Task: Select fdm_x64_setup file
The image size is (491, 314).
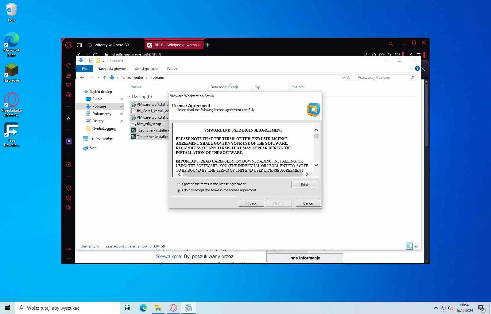Action: click(149, 124)
